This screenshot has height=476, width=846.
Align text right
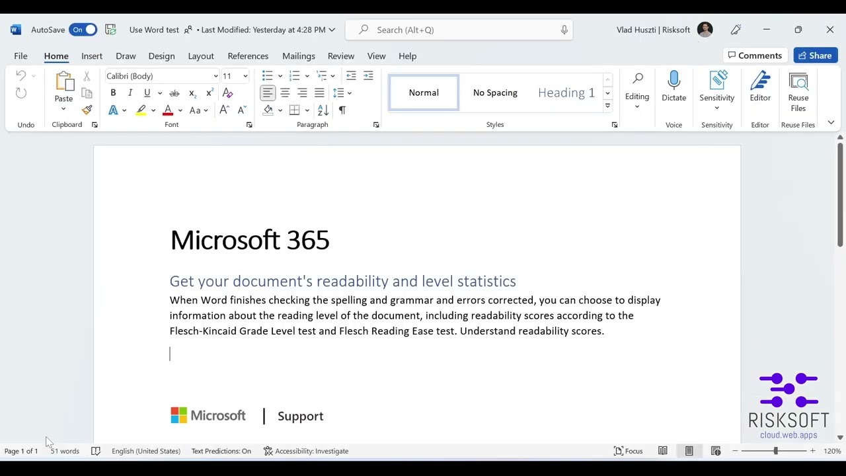pos(302,93)
